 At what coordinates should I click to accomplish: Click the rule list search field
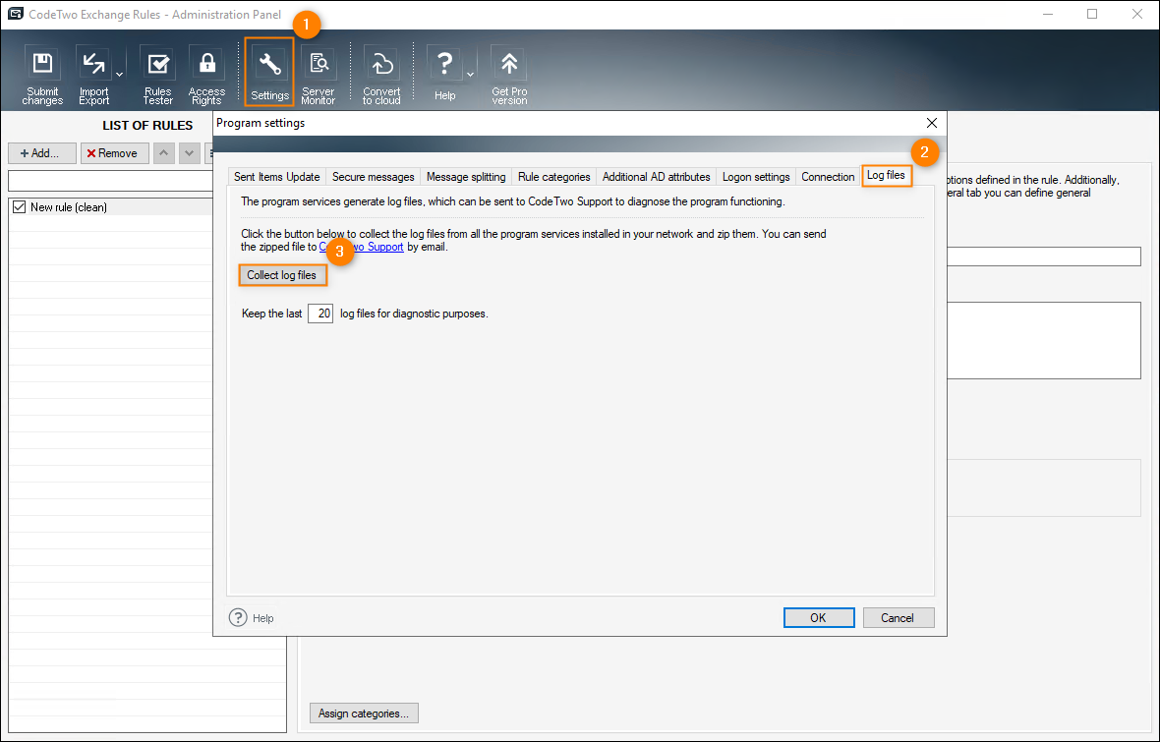coord(111,181)
